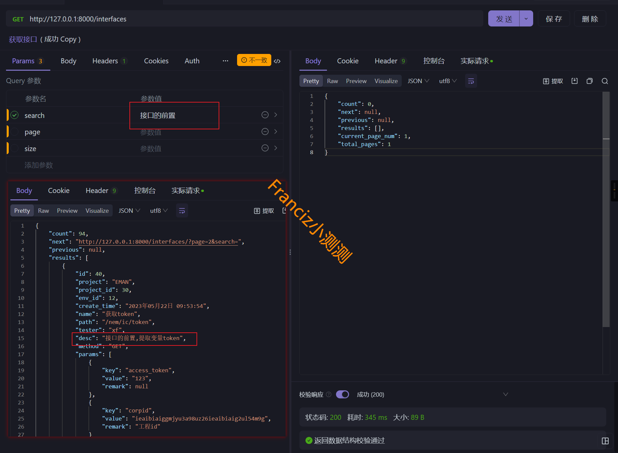The image size is (618, 453).
Task: Open the right panel Header tab
Action: pos(390,61)
